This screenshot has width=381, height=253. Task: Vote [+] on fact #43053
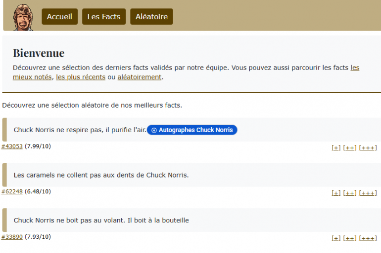tap(336, 148)
